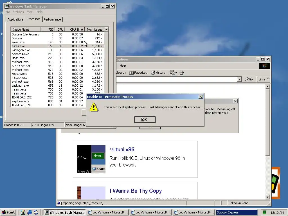288x216 pixels.
Task: Switch to the Applications tab
Action: pyautogui.click(x=15, y=19)
